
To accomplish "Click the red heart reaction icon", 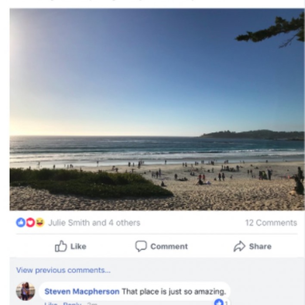I will 30,223.
